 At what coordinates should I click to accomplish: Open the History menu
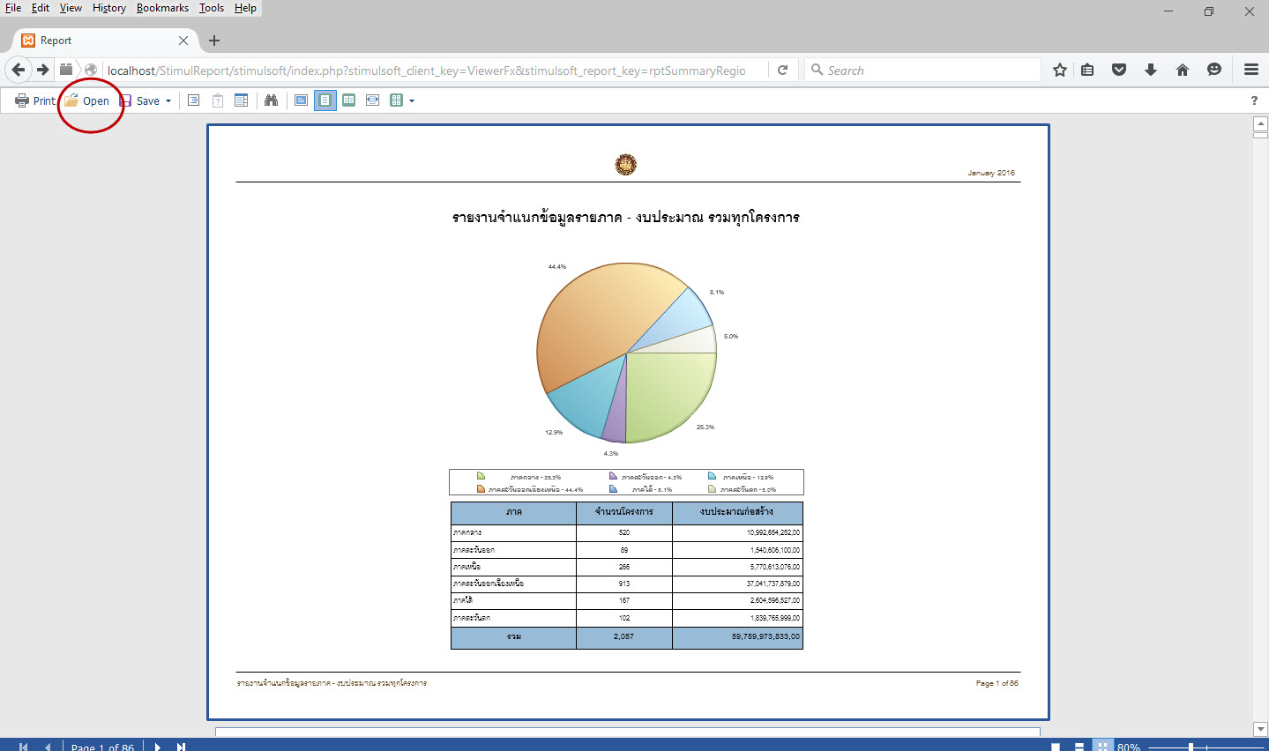pyautogui.click(x=109, y=8)
